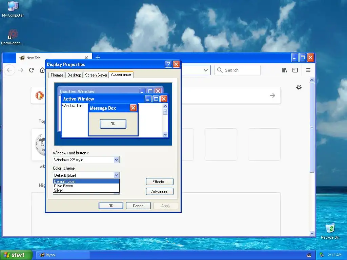Open the Windows and buttons dropdown
Viewport: 347px width, 260px height.
pos(117,160)
